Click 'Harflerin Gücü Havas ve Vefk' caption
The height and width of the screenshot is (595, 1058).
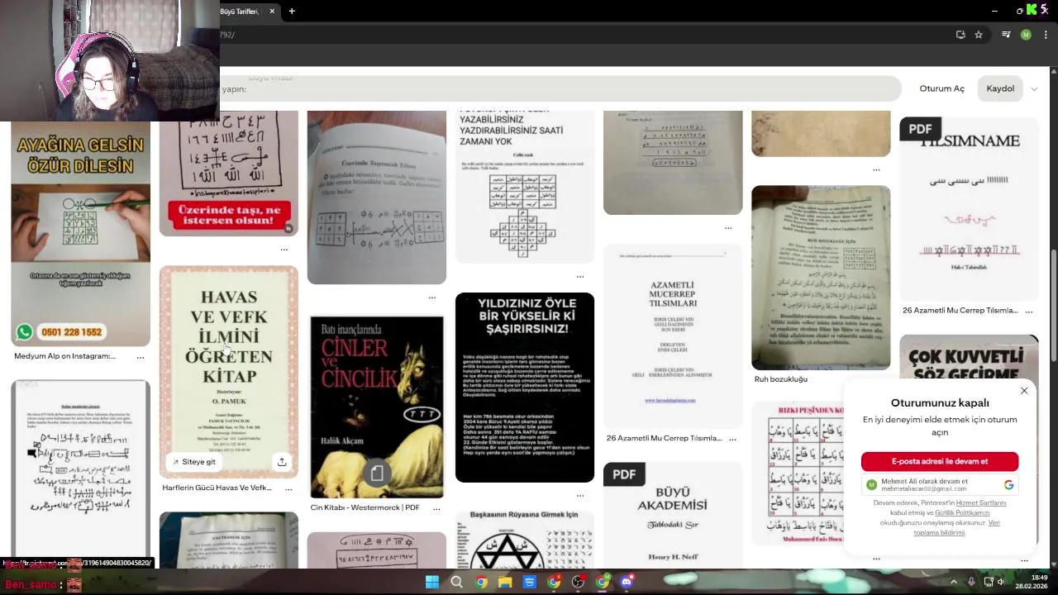[217, 488]
